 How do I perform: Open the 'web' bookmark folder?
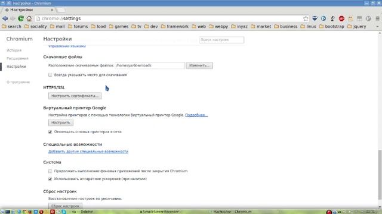point(199,26)
